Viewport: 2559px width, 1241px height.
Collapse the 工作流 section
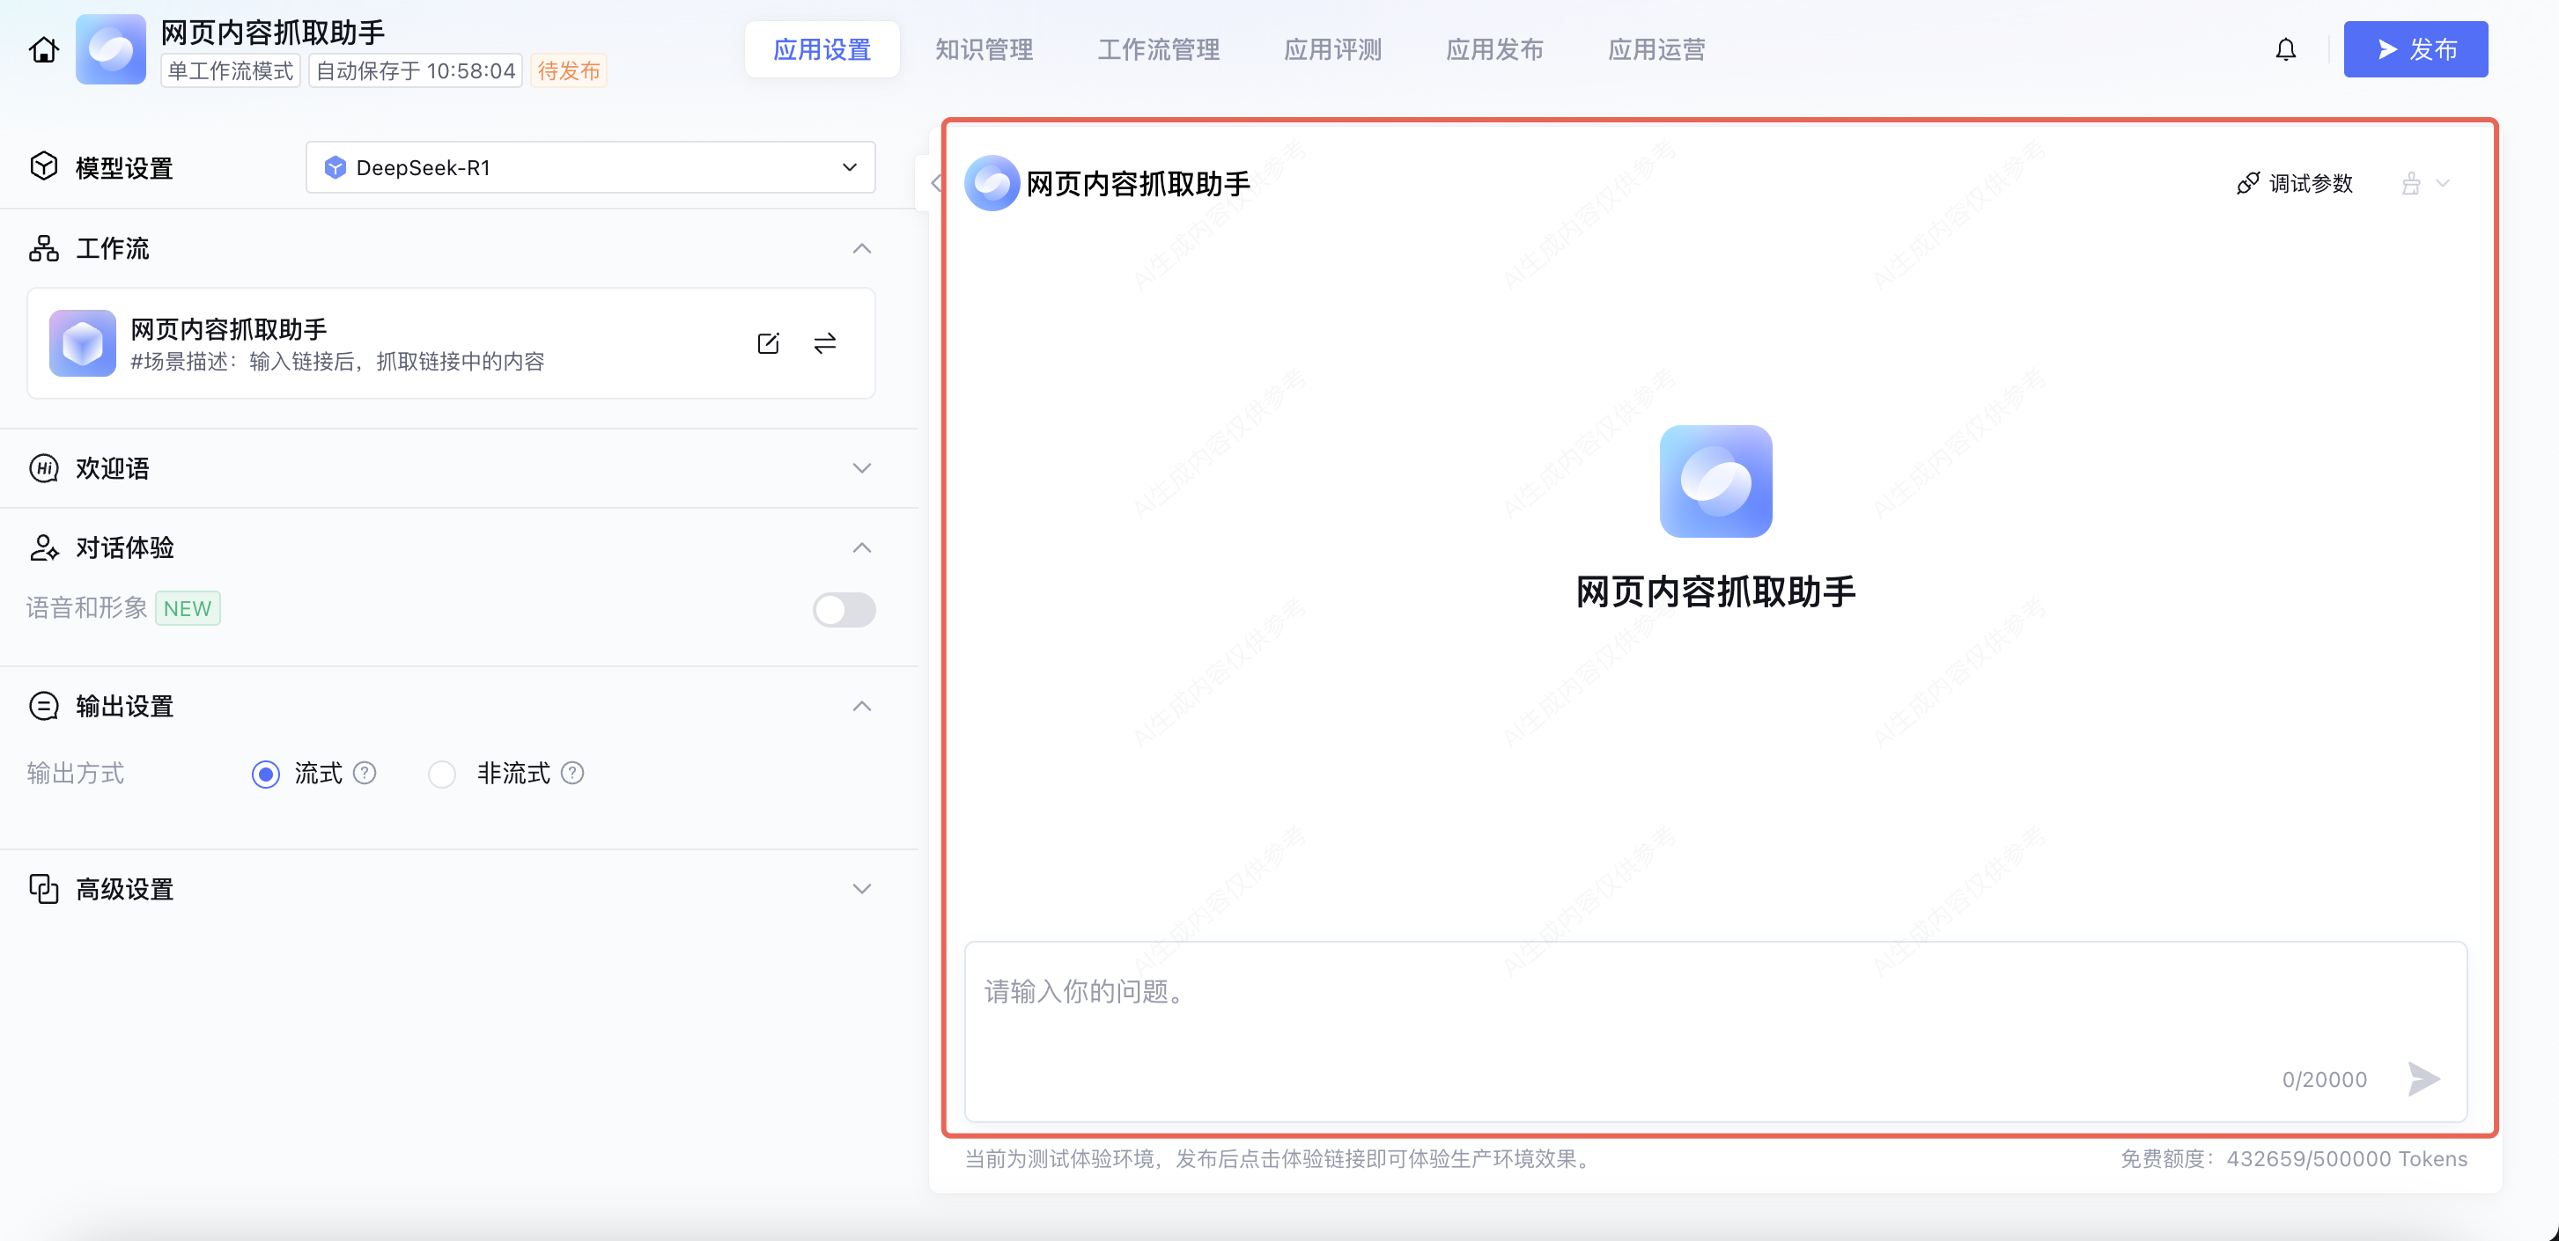point(861,248)
